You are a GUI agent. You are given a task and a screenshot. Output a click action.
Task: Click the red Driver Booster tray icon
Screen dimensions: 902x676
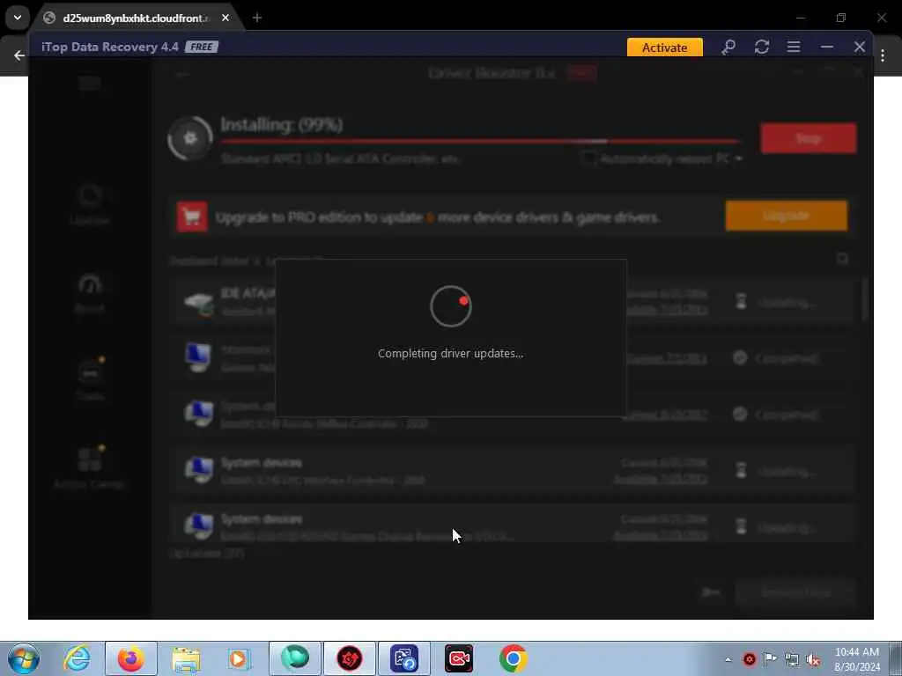tap(749, 659)
